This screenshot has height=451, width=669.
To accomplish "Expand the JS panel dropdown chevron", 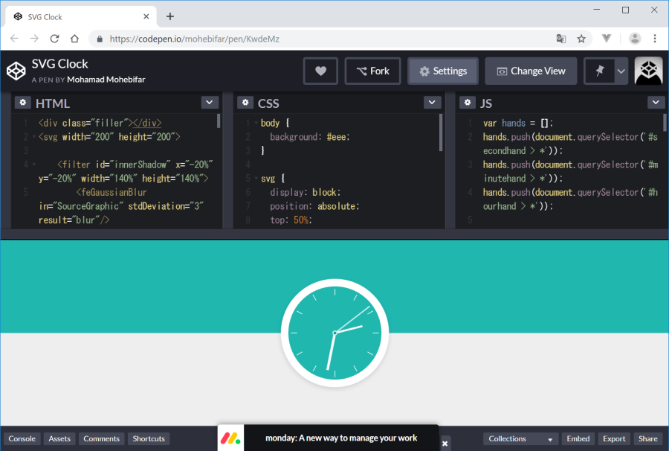I will pyautogui.click(x=656, y=103).
